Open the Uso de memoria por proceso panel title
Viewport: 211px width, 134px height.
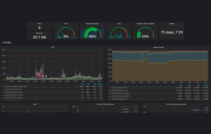(176, 104)
